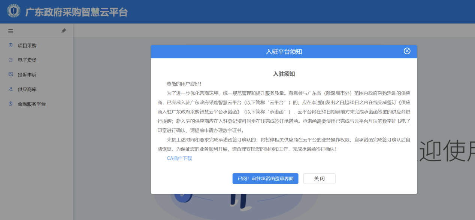The width and height of the screenshot is (475, 220).
Task: Collapse sidebar with hamburger menu icon
Action: (10, 31)
